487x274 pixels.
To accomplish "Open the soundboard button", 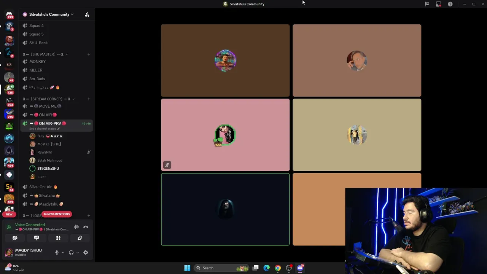I will click(x=80, y=238).
